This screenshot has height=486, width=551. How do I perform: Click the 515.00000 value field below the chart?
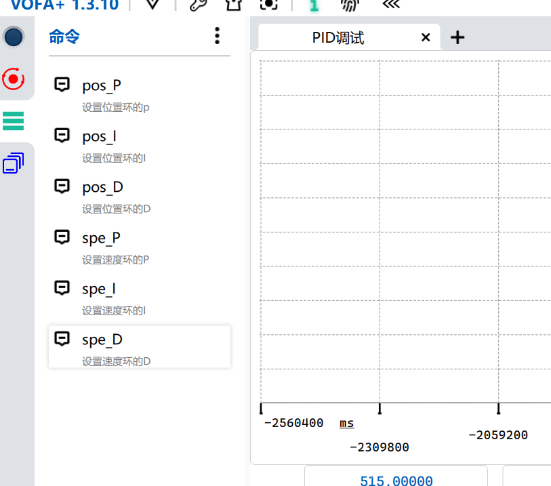(396, 479)
